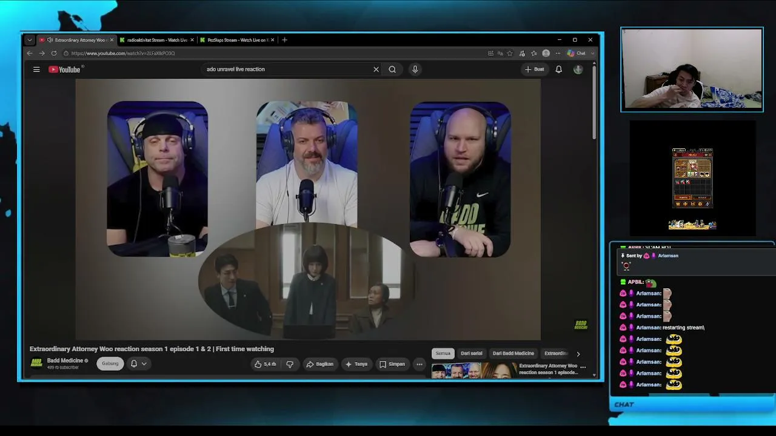The width and height of the screenshot is (776, 436).
Task: Select the Extraordinary Attorney Woo tab
Action: (76, 40)
